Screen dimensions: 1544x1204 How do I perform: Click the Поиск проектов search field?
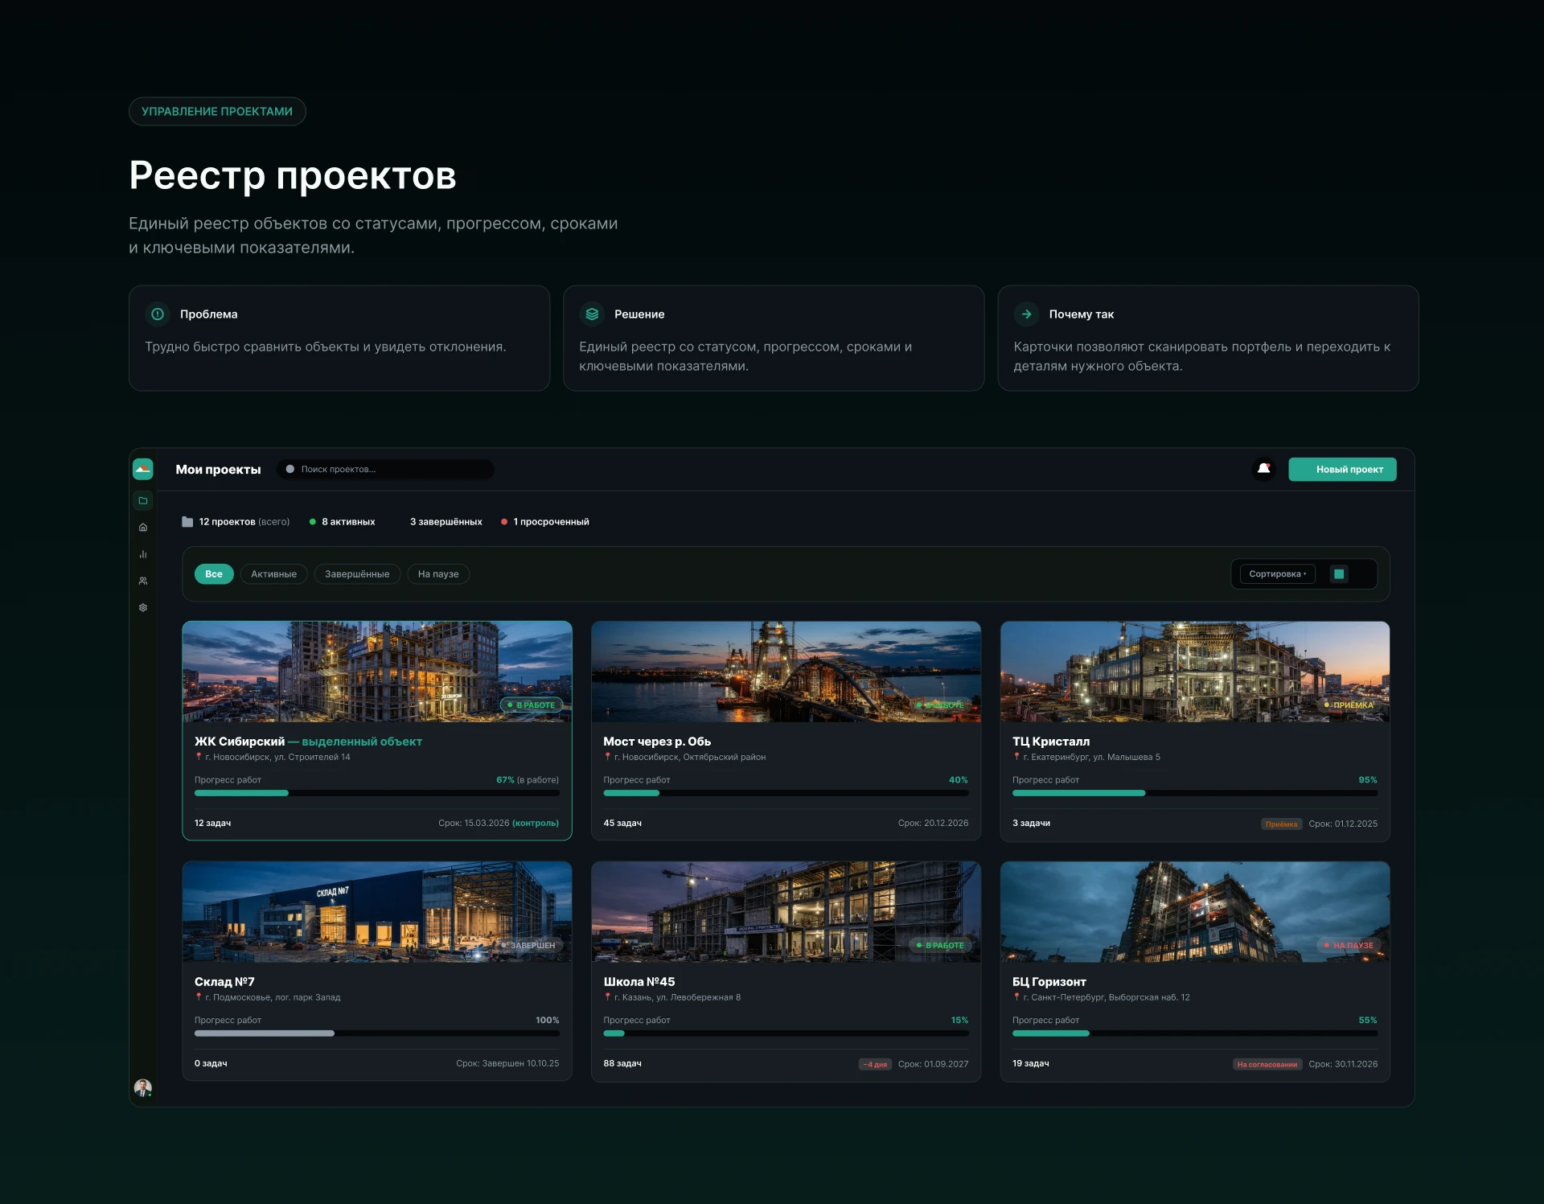point(385,469)
